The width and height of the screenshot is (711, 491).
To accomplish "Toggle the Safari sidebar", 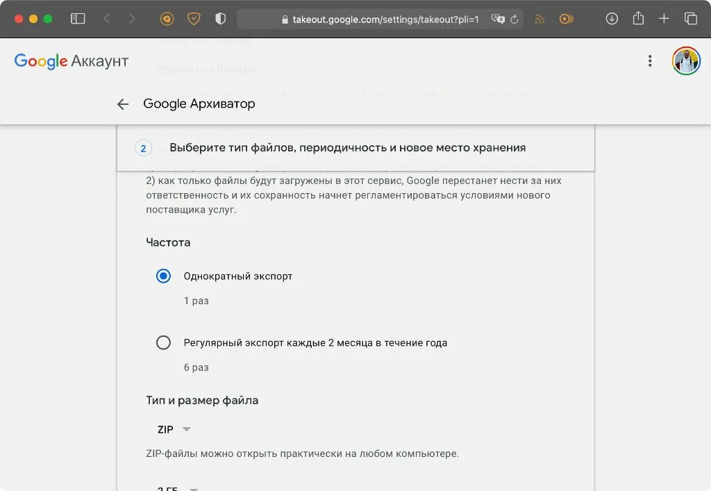I will pyautogui.click(x=78, y=19).
